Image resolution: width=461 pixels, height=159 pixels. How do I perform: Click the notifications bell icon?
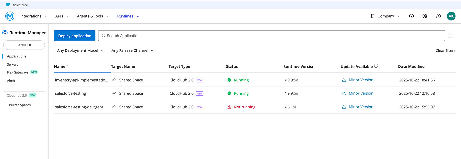(450, 36)
